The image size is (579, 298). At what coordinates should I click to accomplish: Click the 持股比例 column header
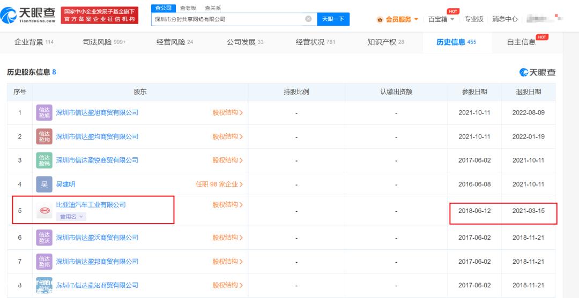[296, 92]
